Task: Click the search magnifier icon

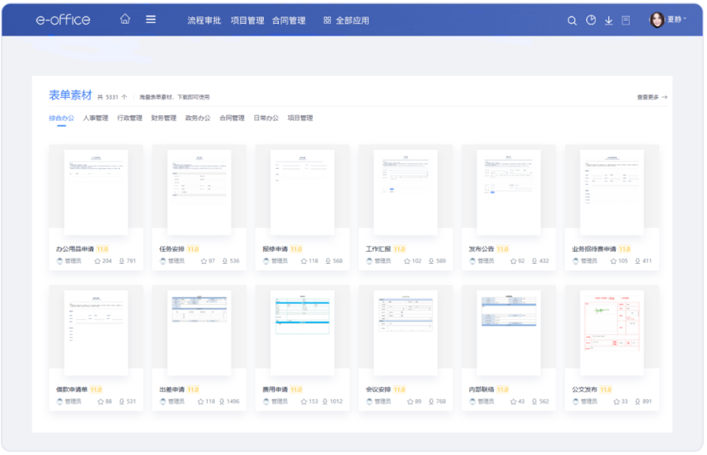Action: click(x=572, y=21)
